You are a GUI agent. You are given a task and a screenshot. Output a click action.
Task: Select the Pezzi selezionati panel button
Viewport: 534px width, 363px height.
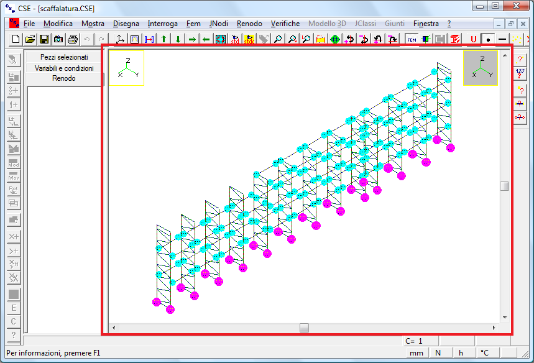click(x=64, y=57)
